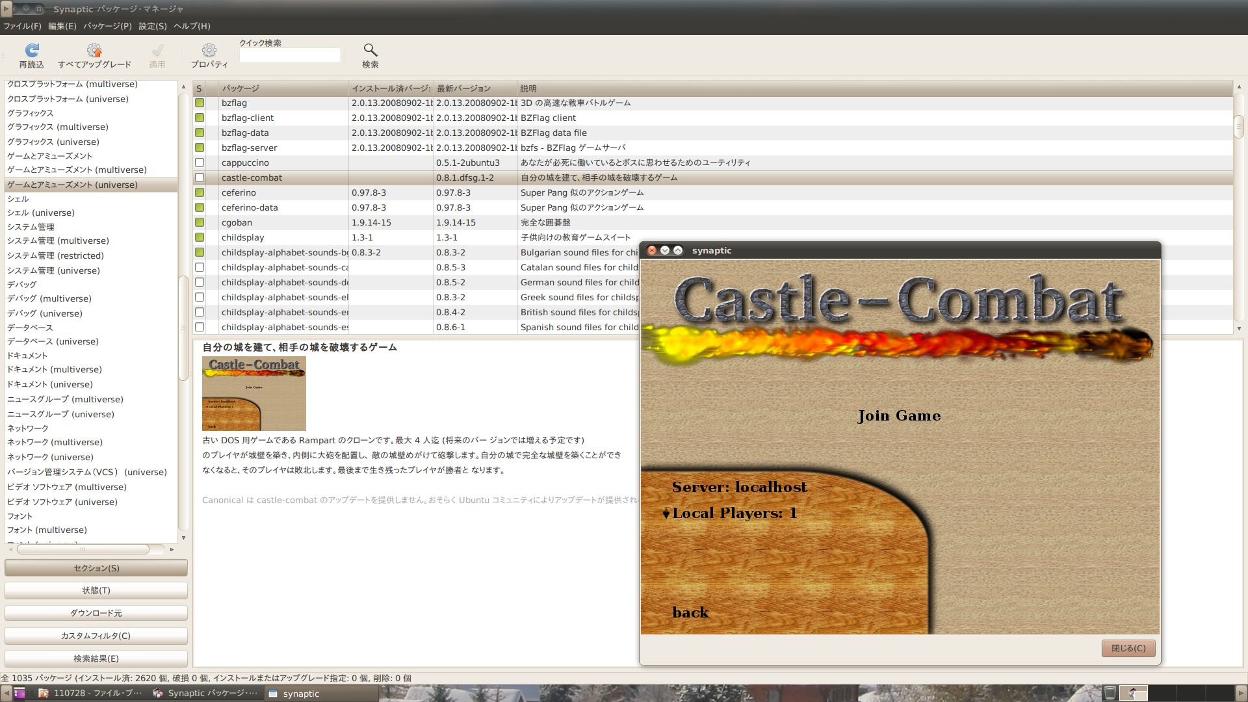The height and width of the screenshot is (702, 1248).
Task: Click the Apply (適用) toolbar icon
Action: coord(157,50)
